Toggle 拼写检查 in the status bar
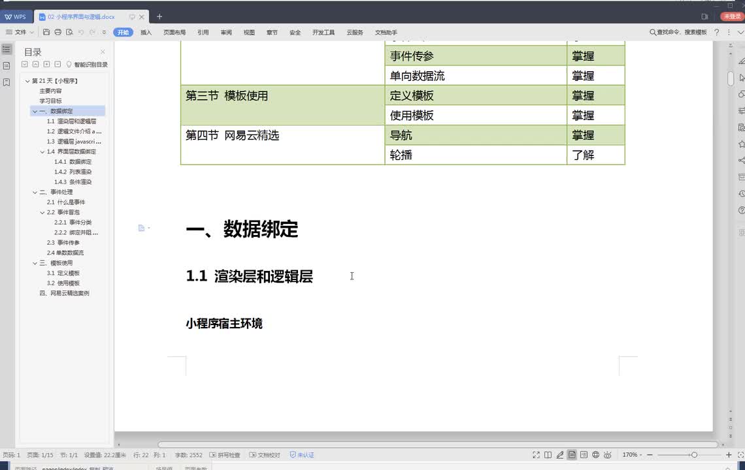 coord(225,455)
